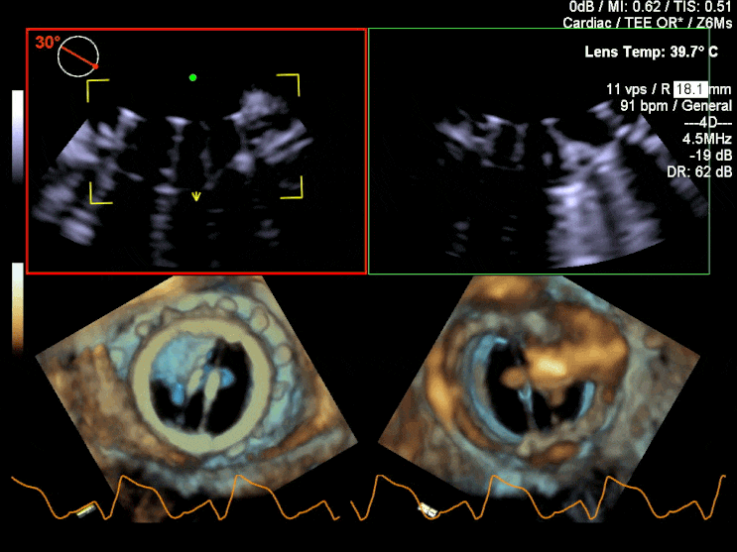Click the yellow down arrow view indicator
Image resolution: width=737 pixels, height=552 pixels.
pos(196,196)
